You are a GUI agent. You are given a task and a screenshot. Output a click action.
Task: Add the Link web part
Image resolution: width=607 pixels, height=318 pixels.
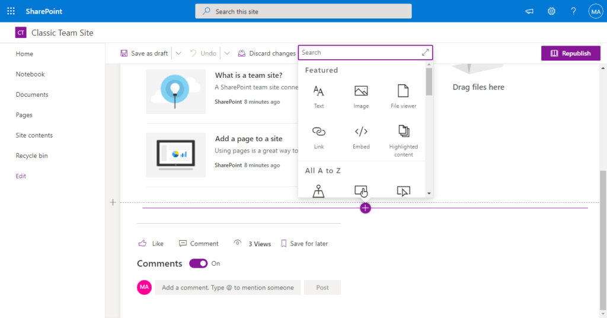[318, 137]
